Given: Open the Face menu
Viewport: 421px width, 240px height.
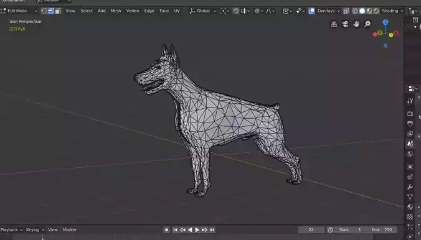Looking at the screenshot, I should click(x=164, y=11).
